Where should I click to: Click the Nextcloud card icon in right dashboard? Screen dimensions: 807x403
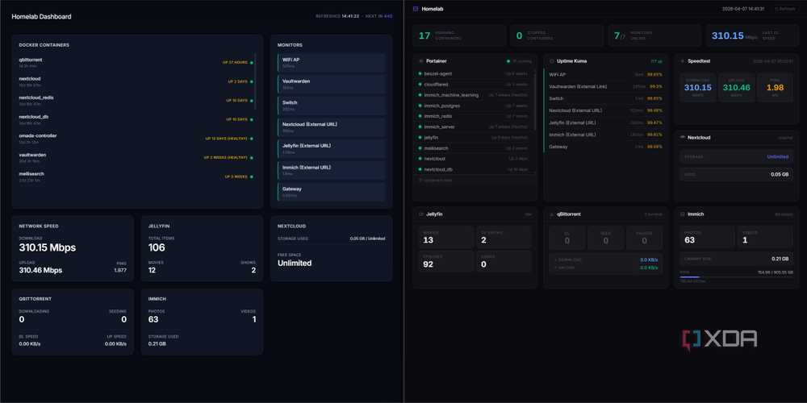click(683, 138)
